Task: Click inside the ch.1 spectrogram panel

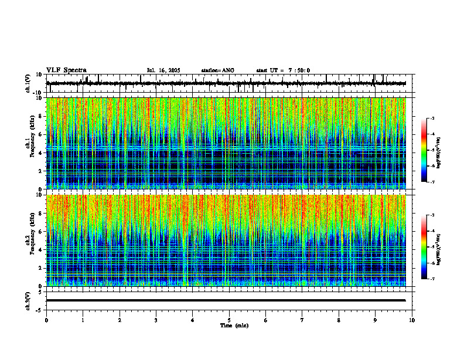Action: click(x=226, y=143)
